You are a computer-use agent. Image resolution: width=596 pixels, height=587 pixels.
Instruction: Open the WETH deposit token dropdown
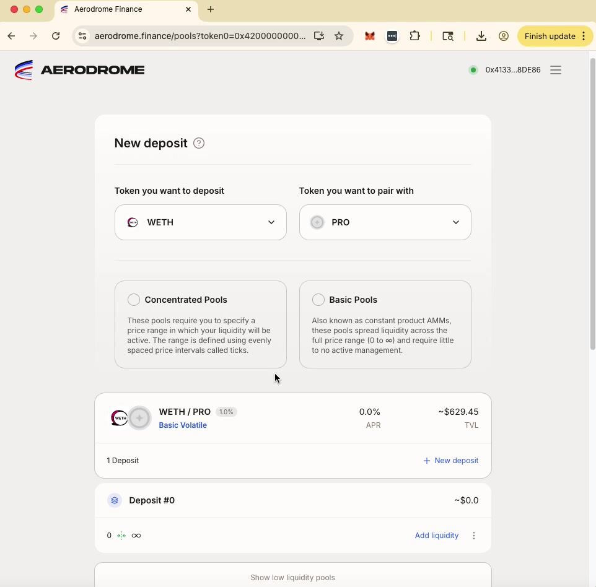[x=200, y=222]
